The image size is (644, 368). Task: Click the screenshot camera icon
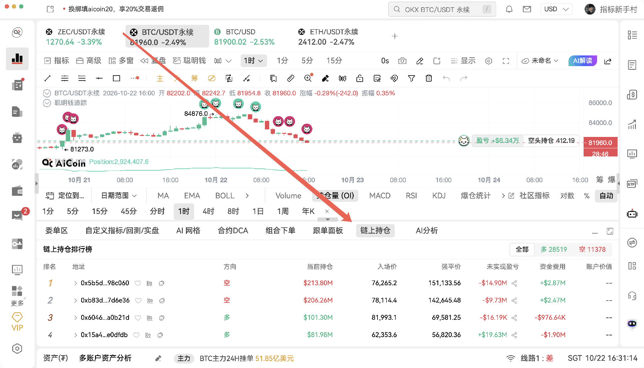pos(402,61)
